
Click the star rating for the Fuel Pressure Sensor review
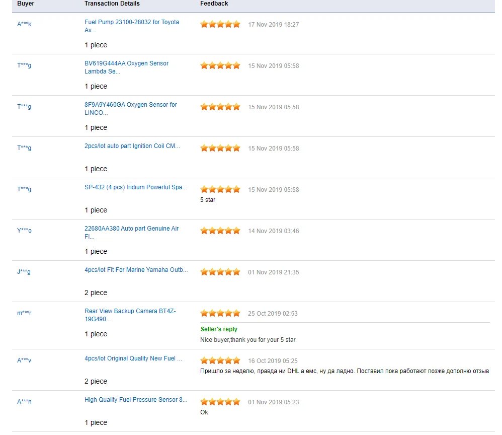[x=220, y=402]
